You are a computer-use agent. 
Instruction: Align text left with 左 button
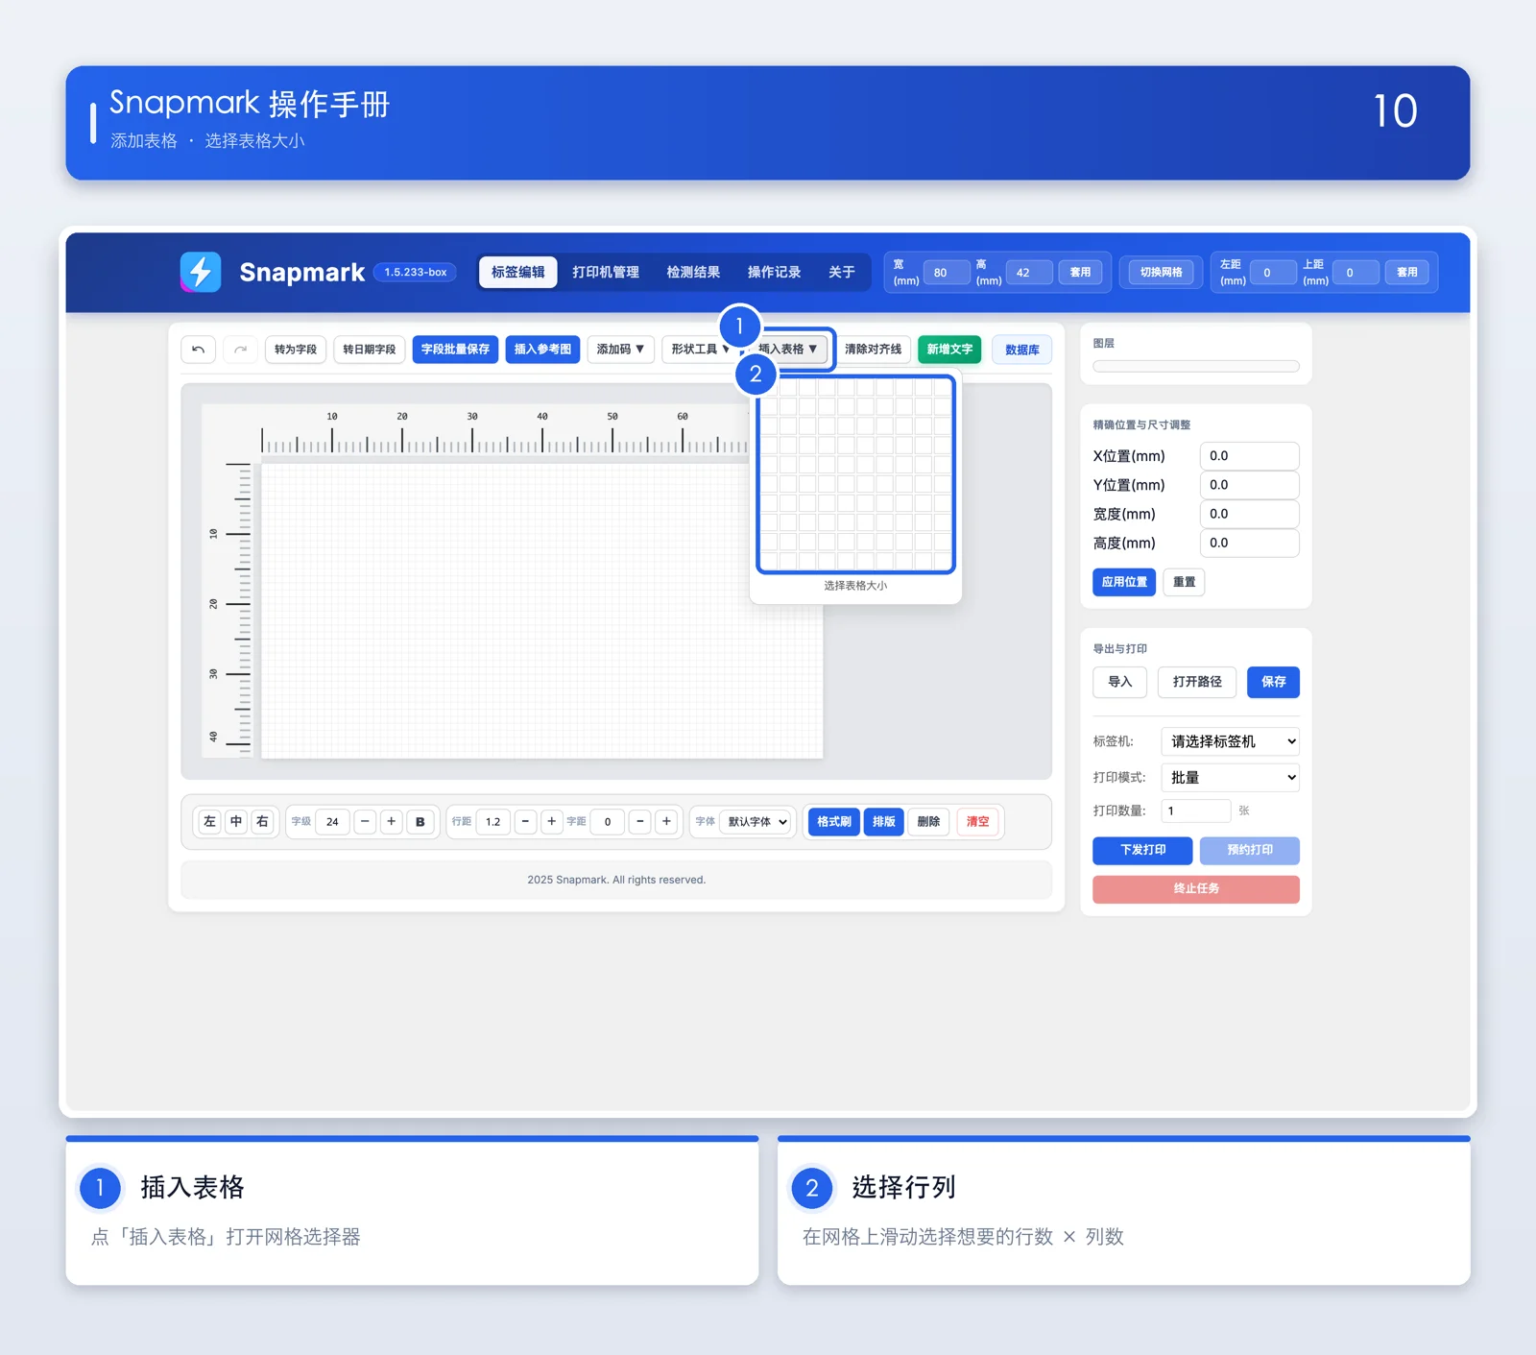click(x=209, y=822)
